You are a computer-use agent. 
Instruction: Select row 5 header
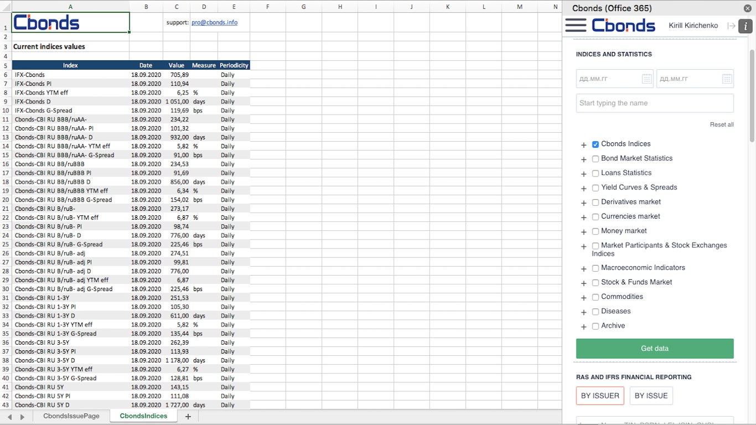(6, 65)
